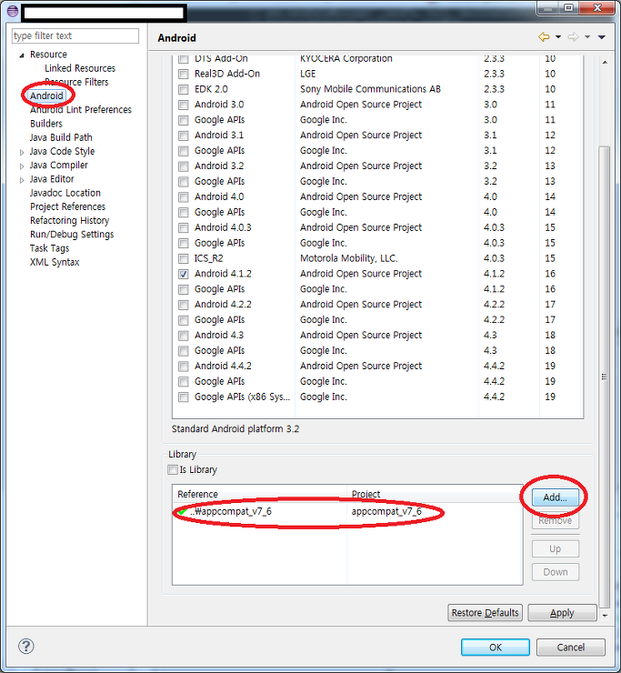Image resolution: width=621 pixels, height=673 pixels.
Task: Open Java Build Path page
Action: [61, 137]
